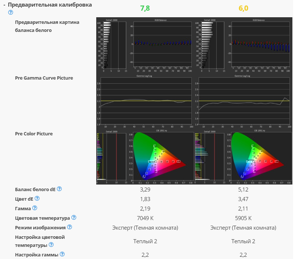Click the Предварительная калибровка section title
The height and width of the screenshot is (259, 299).
[x=50, y=5]
